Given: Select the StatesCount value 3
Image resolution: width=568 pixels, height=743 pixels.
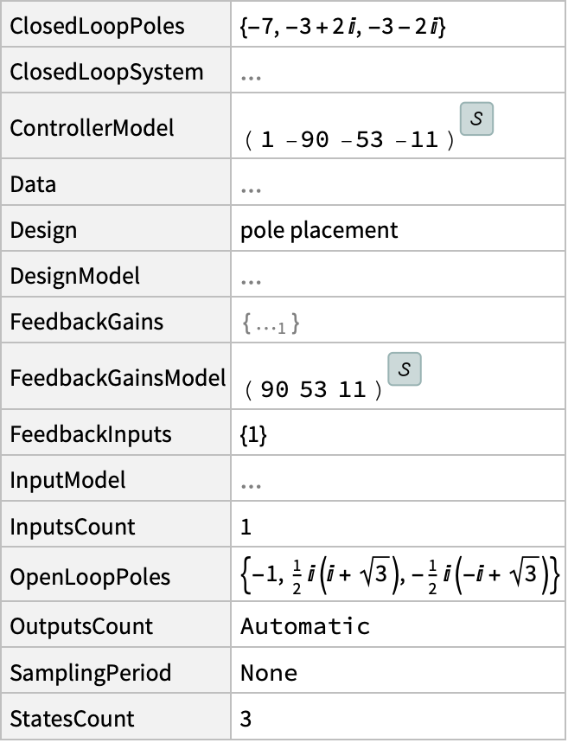Looking at the screenshot, I should click(246, 719).
